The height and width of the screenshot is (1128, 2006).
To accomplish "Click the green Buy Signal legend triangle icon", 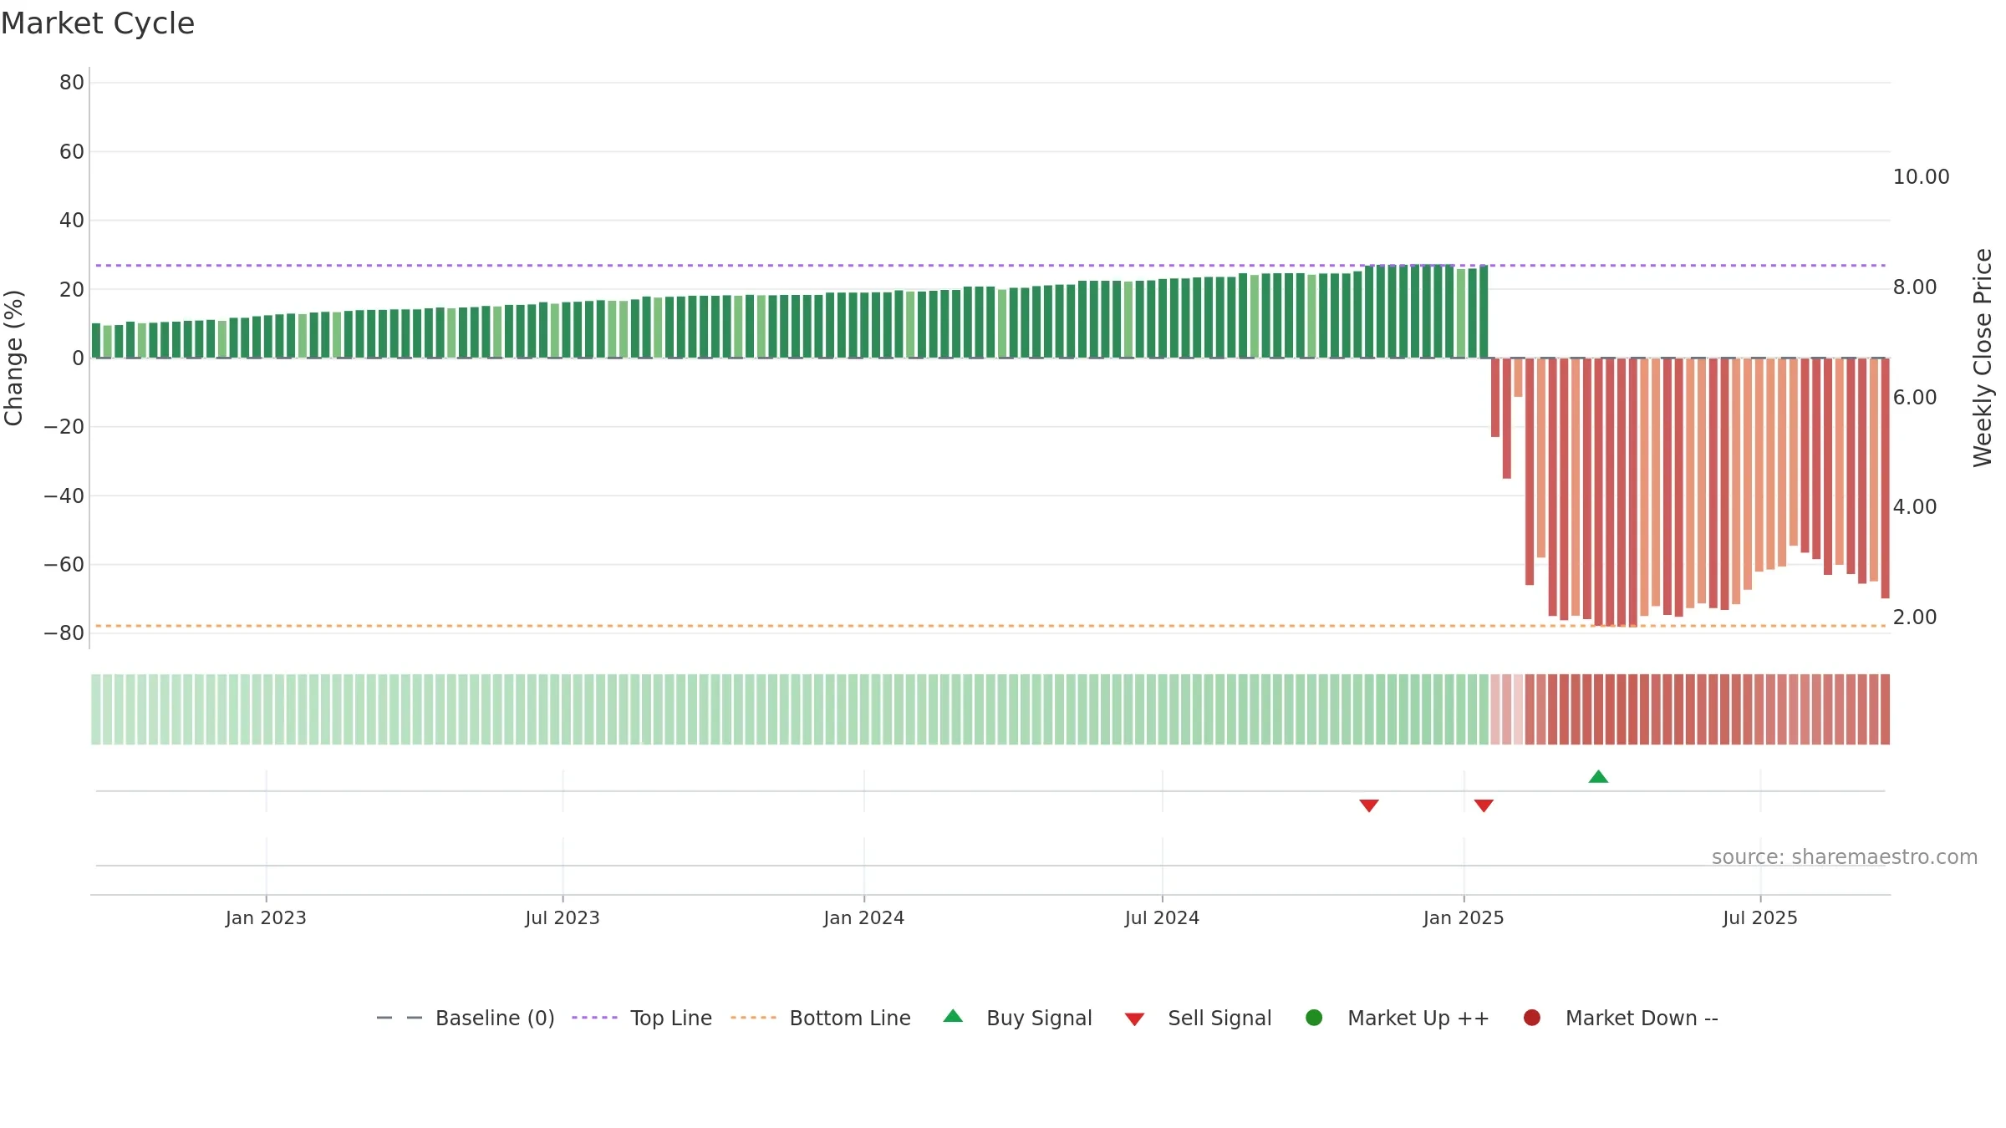I will (x=953, y=1016).
